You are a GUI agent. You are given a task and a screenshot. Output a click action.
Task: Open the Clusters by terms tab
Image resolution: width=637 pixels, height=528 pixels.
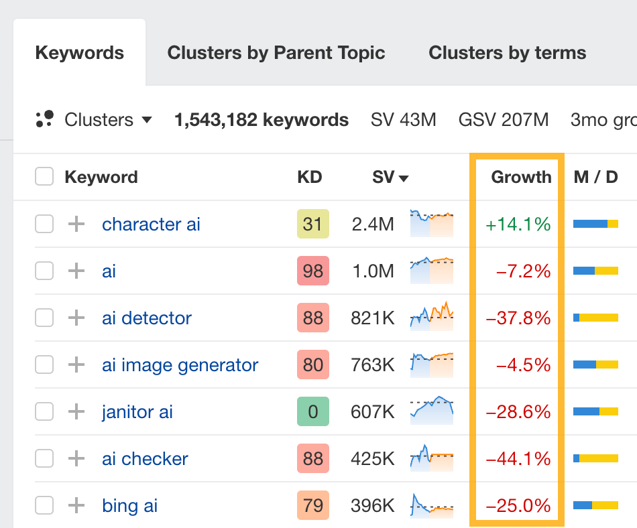pyautogui.click(x=507, y=52)
